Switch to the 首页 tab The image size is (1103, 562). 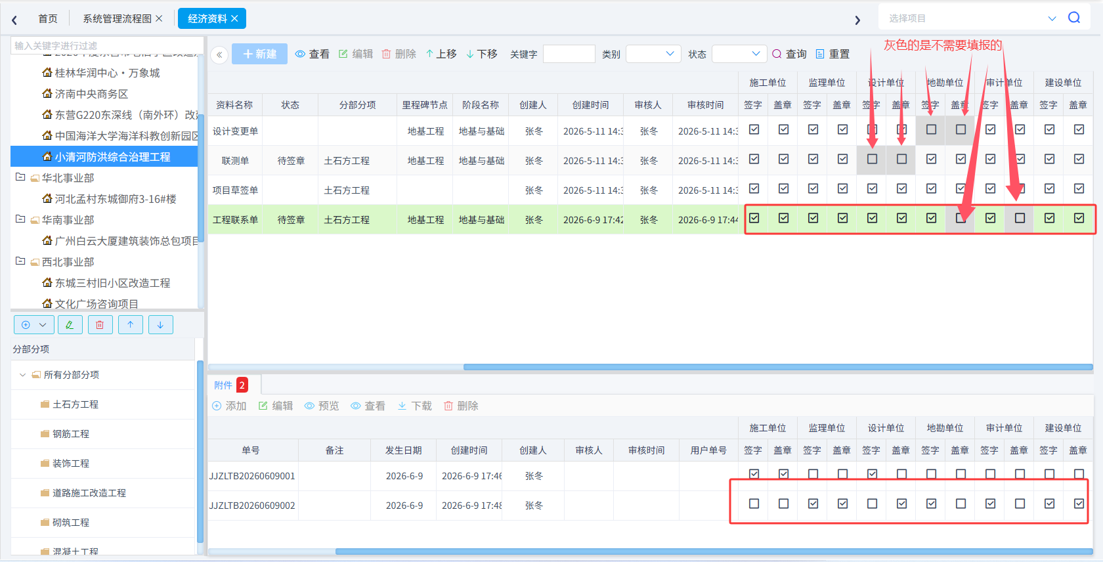click(x=48, y=18)
